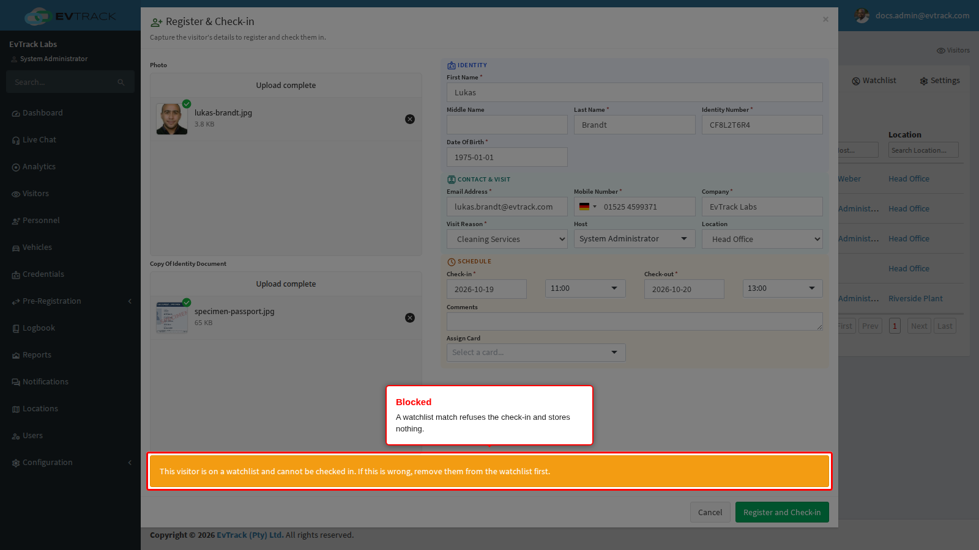The image size is (979, 550).
Task: Click the Reports sidebar icon
Action: click(x=16, y=356)
